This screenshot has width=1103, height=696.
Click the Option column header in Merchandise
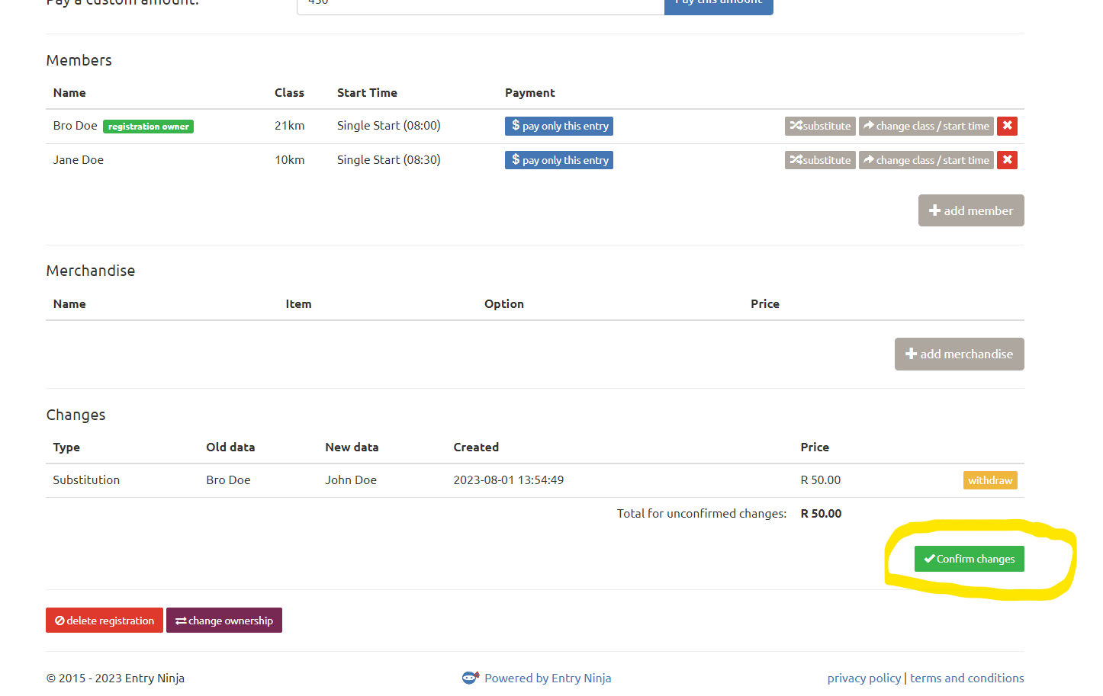pyautogui.click(x=504, y=304)
